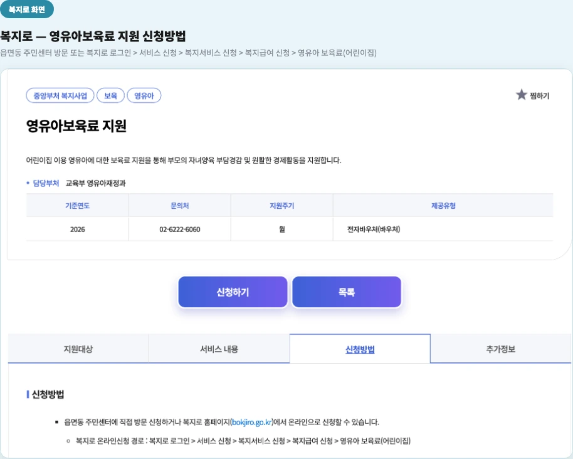Click the 담당부처 label
Image resolution: width=573 pixels, height=459 pixels.
click(x=46, y=183)
